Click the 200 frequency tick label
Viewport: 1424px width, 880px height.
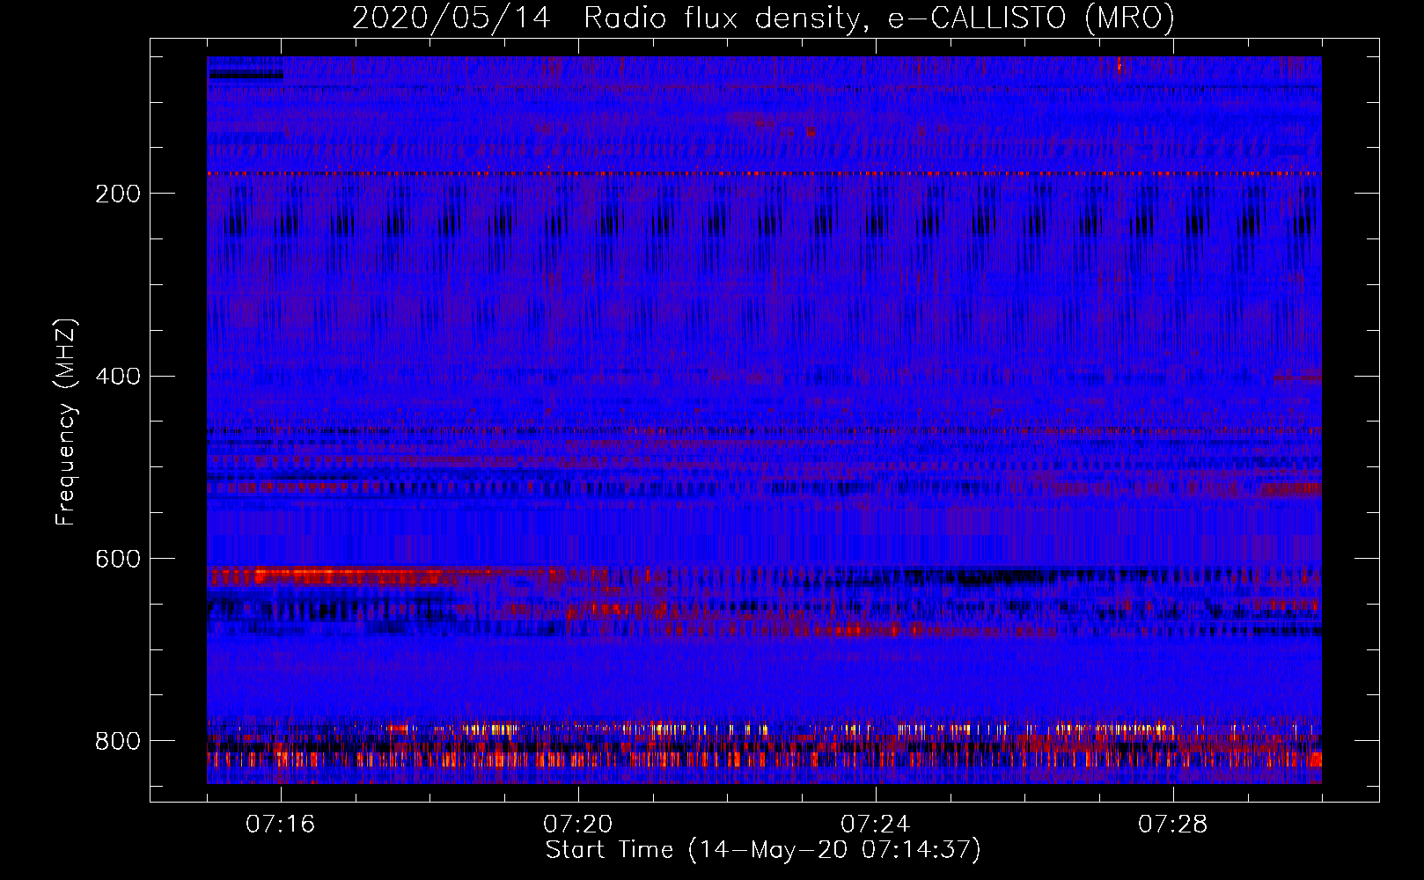[118, 194]
